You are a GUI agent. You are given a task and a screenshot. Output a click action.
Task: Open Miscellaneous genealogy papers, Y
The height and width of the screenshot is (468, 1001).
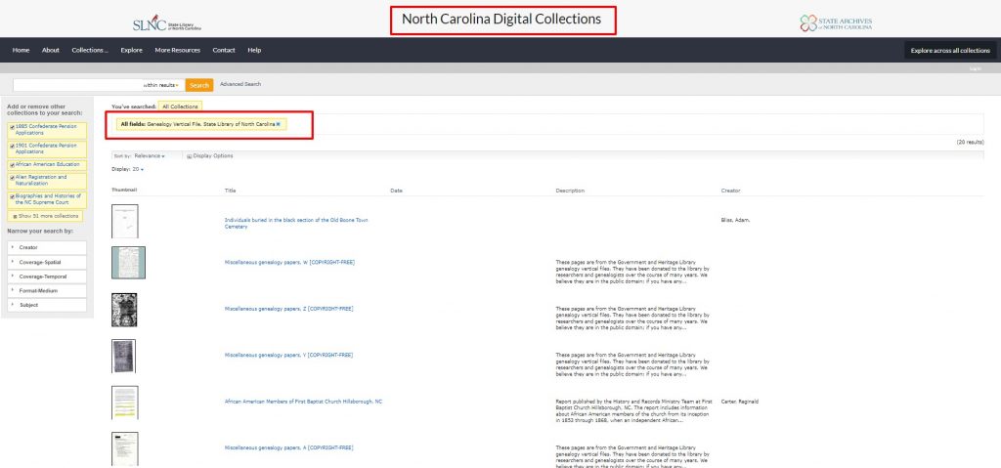(288, 355)
